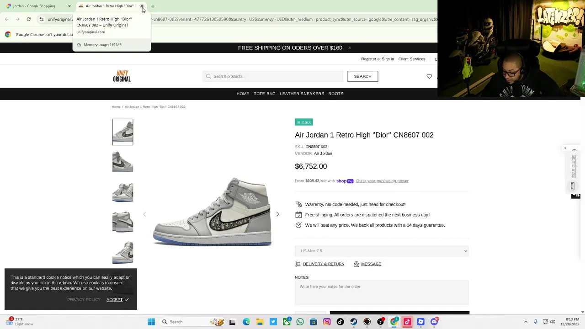This screenshot has width=585, height=329.
Task: Switch to the jordan - Google Shopping tab
Action: coord(34,6)
